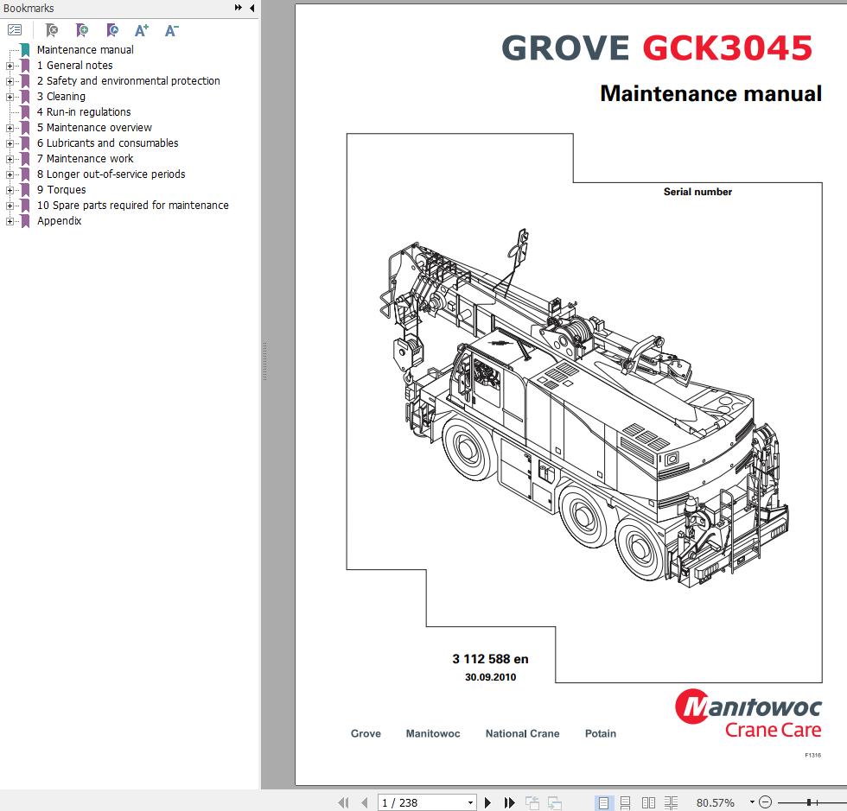Expand the 1 General notes bookmark
The width and height of the screenshot is (847, 811).
10,66
